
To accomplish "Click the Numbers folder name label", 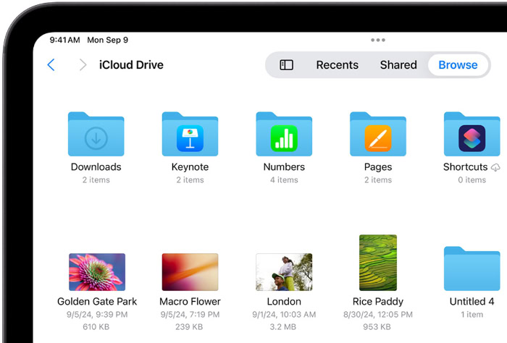I will [284, 167].
